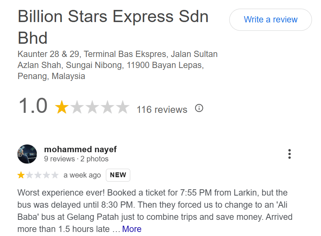Screen dimensions: 321x236
Task: Select the 9 reviews · 2 photos text
Action: coord(76,159)
